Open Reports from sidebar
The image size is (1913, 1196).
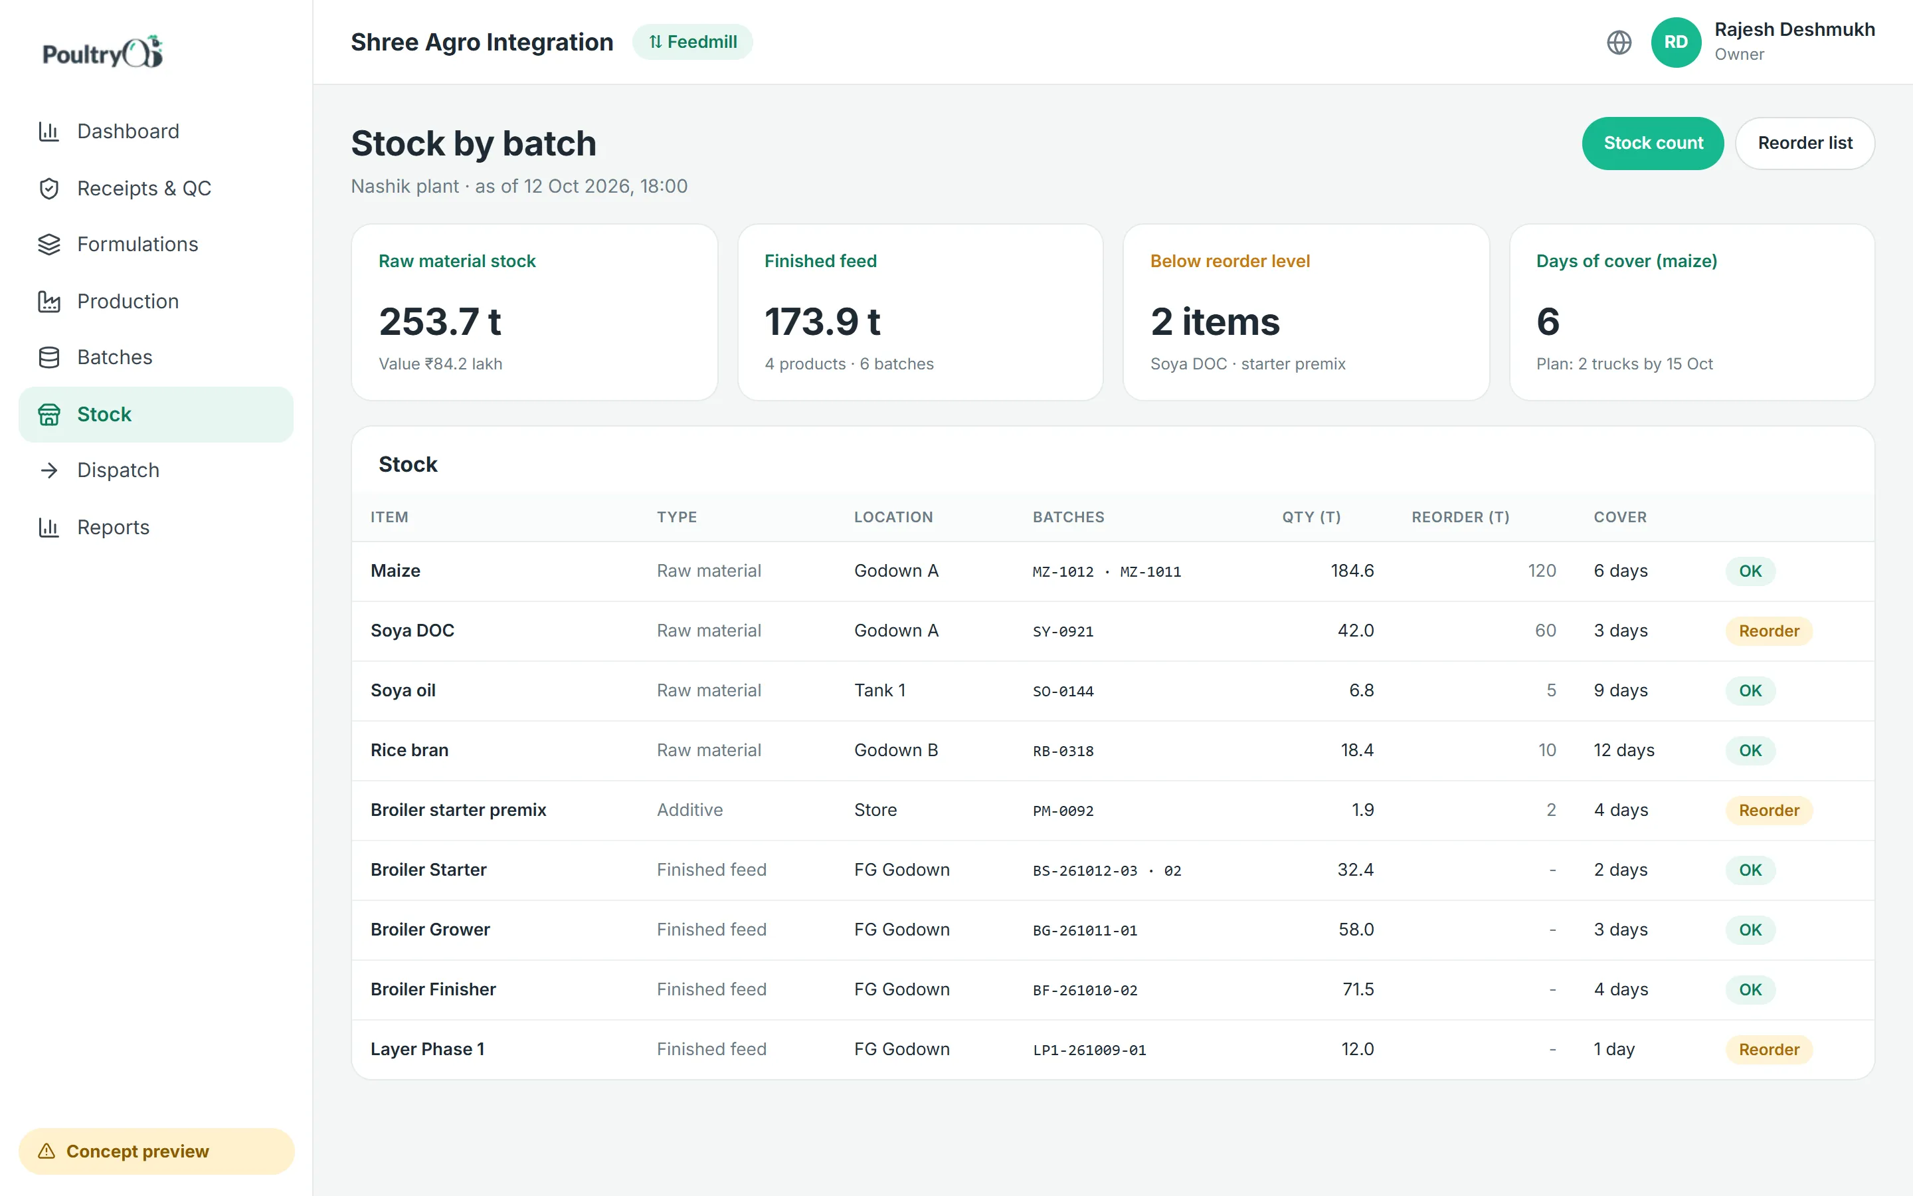click(x=155, y=528)
